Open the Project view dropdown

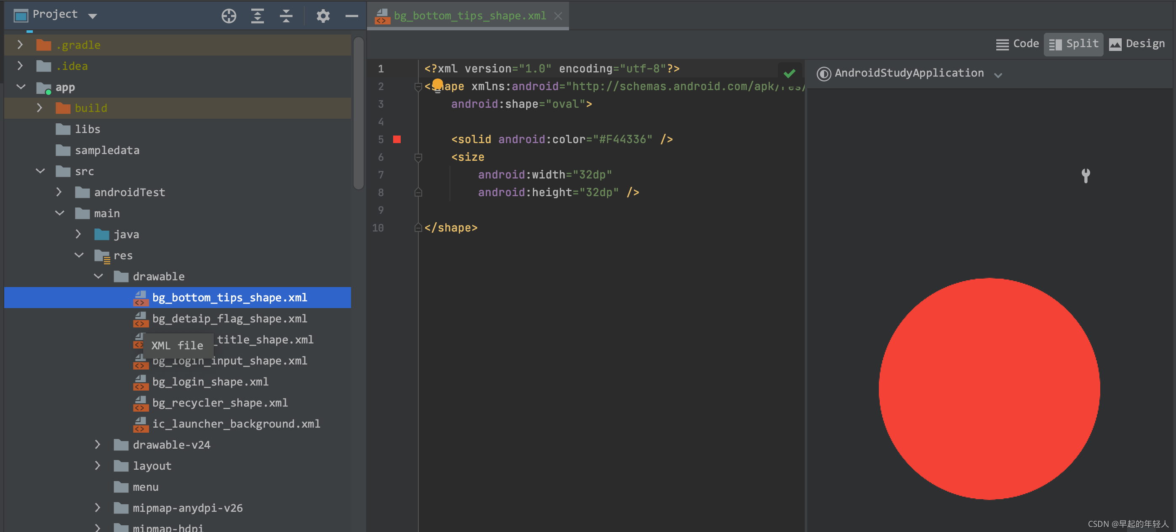point(93,15)
